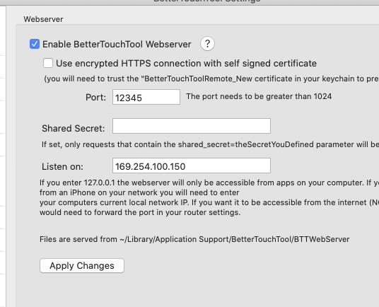The width and height of the screenshot is (379, 307).
Task: Click the left sidebar list strip
Action: coord(3,156)
